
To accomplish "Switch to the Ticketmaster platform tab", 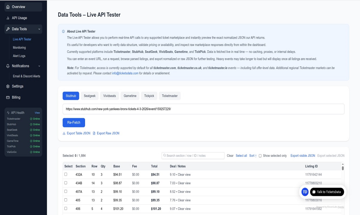I will [170, 96].
